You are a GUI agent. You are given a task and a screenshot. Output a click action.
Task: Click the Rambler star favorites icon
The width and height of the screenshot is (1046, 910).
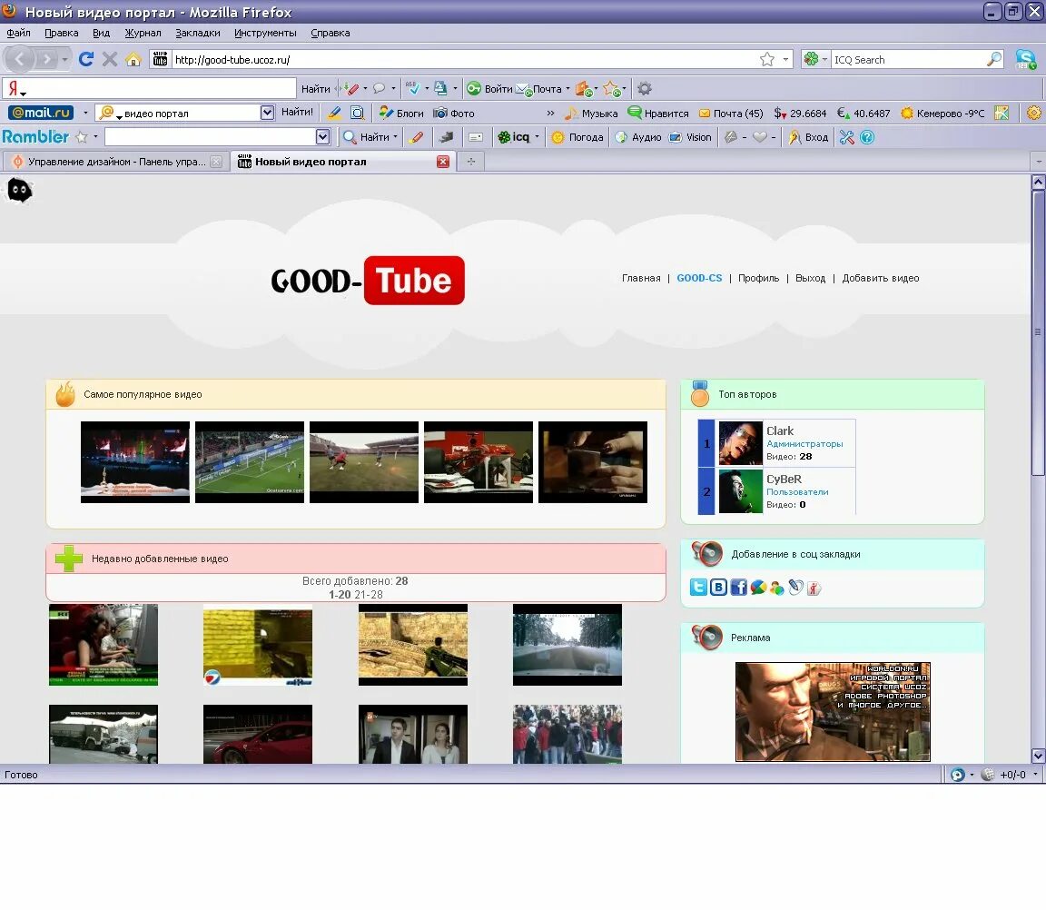click(82, 137)
